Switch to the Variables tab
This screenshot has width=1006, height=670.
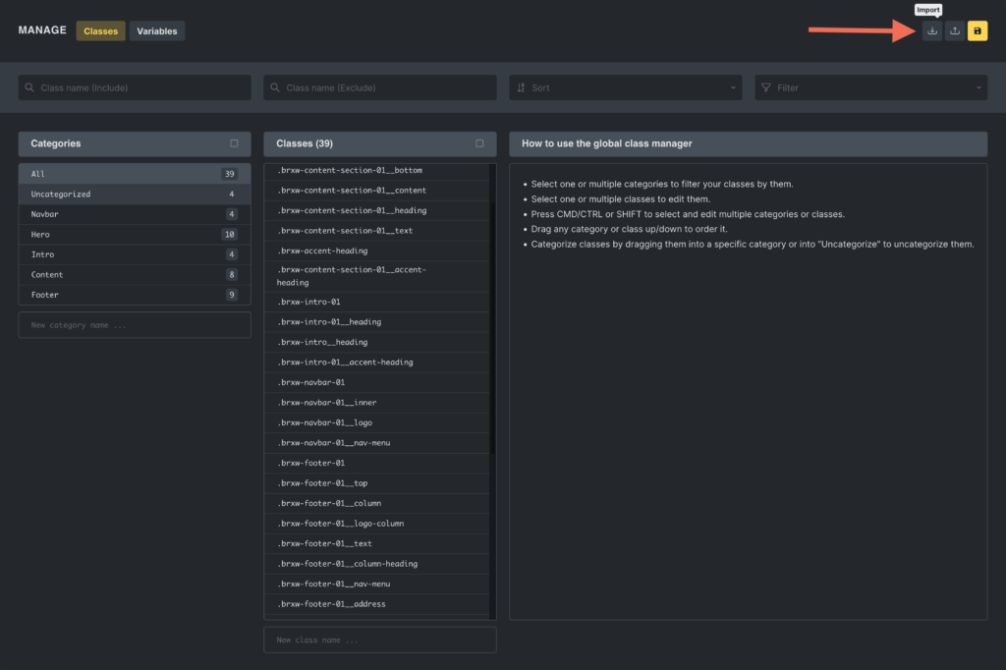coord(157,31)
